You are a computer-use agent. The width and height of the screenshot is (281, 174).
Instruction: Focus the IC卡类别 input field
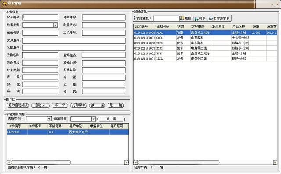point(40,70)
